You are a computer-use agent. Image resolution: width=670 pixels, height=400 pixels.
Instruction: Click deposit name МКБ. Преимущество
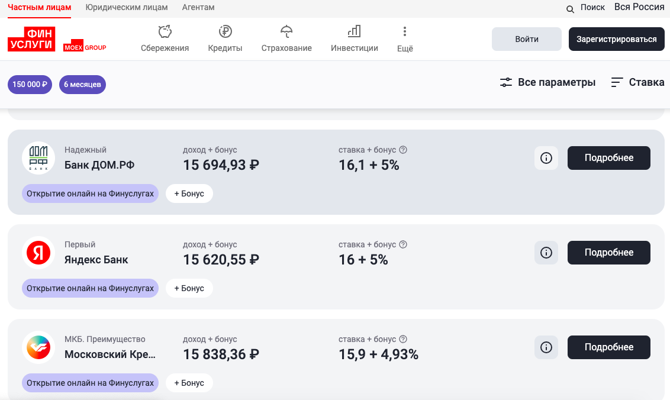click(105, 339)
